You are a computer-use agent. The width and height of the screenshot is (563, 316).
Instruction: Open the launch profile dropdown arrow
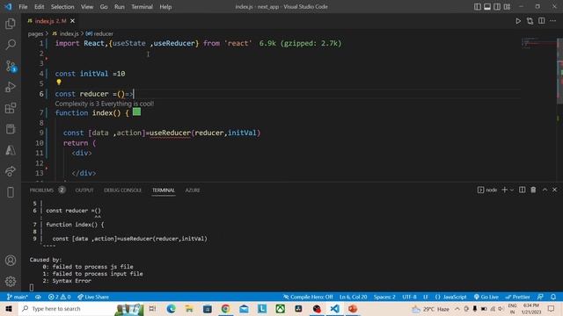(x=512, y=190)
